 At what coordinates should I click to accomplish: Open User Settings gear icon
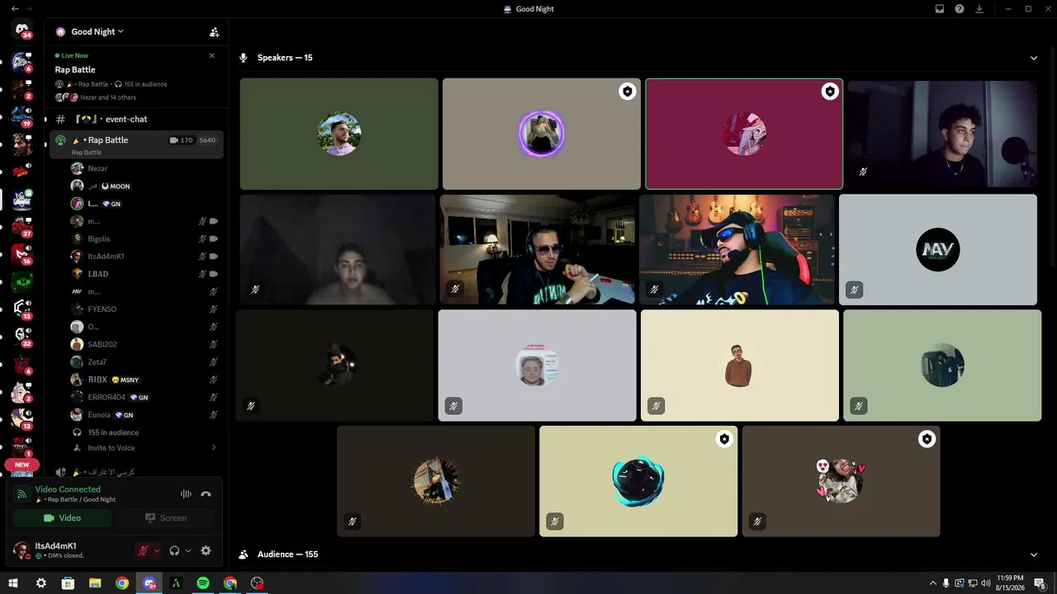click(x=206, y=550)
